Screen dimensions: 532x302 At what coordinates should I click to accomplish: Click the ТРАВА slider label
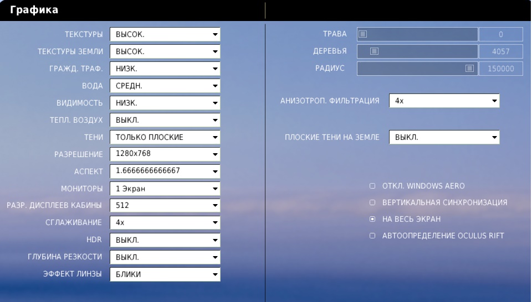point(335,34)
